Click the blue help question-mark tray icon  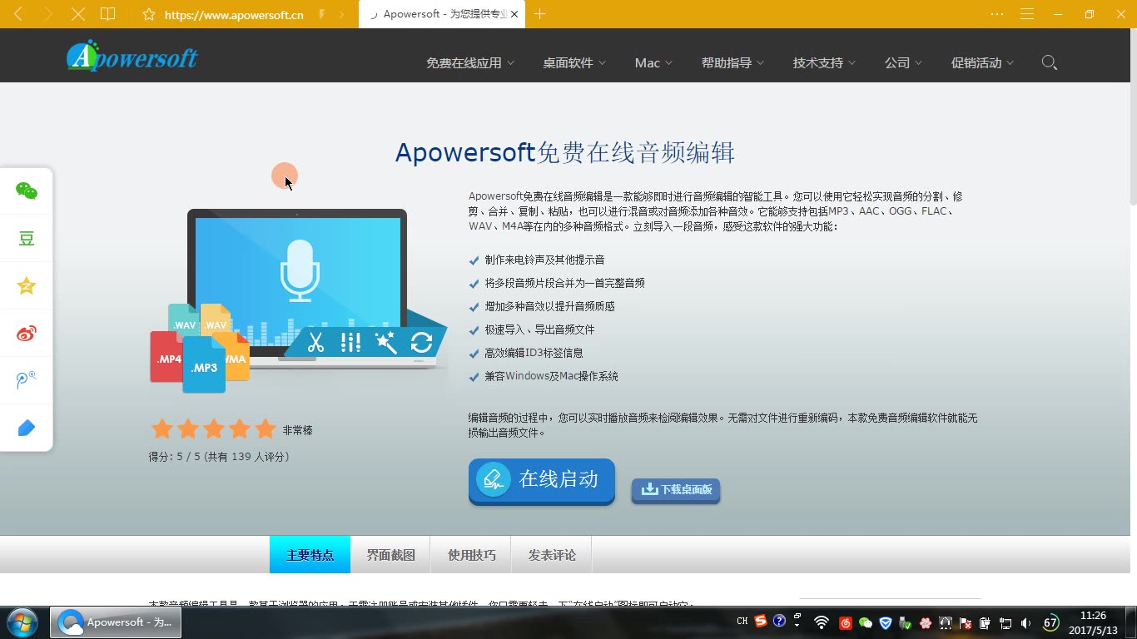click(779, 621)
